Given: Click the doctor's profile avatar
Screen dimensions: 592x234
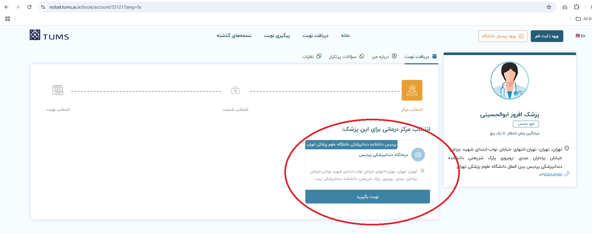Looking at the screenshot, I should pyautogui.click(x=509, y=81).
